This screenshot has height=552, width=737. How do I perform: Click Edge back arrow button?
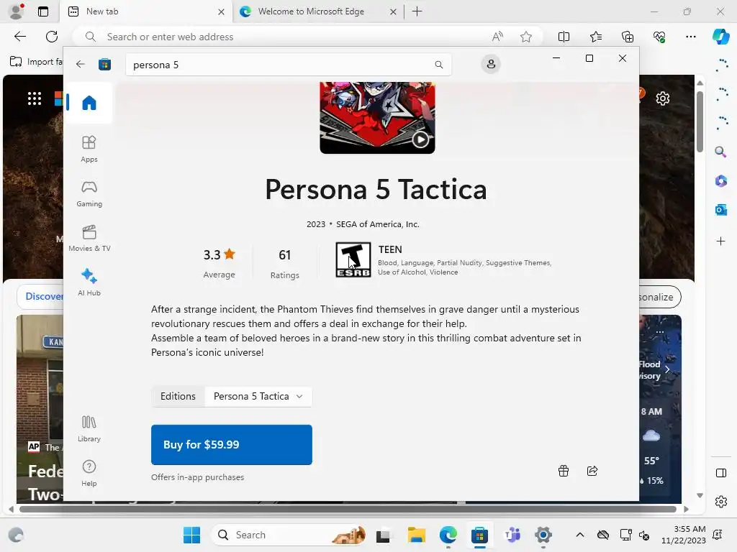click(20, 37)
